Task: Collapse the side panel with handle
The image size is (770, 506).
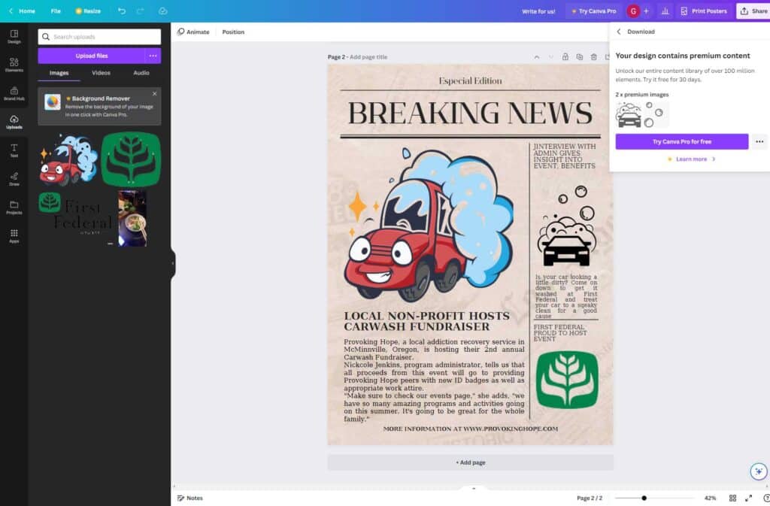Action: [x=173, y=263]
